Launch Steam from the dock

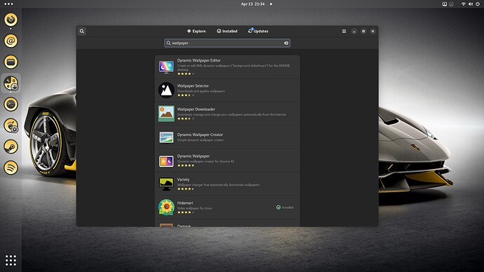coord(11,147)
